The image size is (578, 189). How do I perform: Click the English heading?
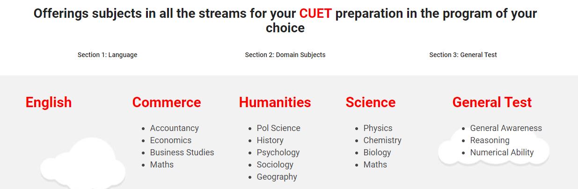coord(49,102)
